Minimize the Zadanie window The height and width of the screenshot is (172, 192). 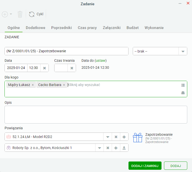(x=180, y=3)
